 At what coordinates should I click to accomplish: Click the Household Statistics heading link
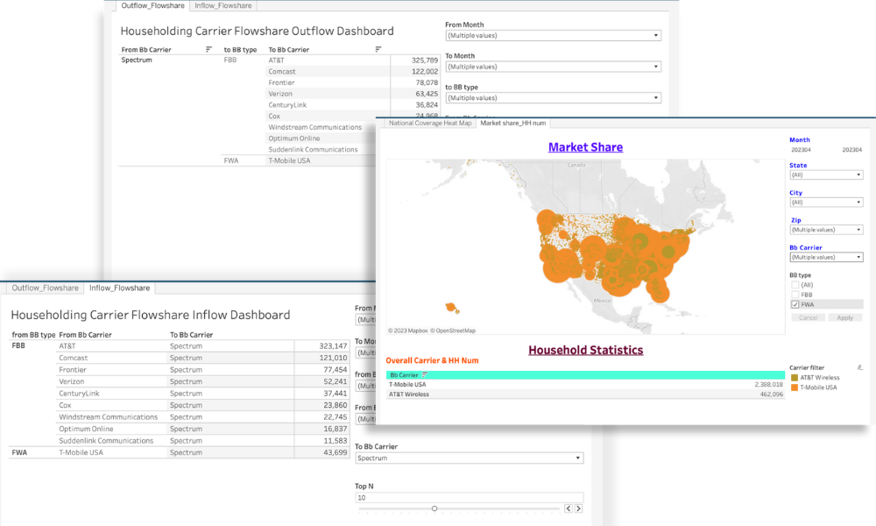tap(585, 350)
